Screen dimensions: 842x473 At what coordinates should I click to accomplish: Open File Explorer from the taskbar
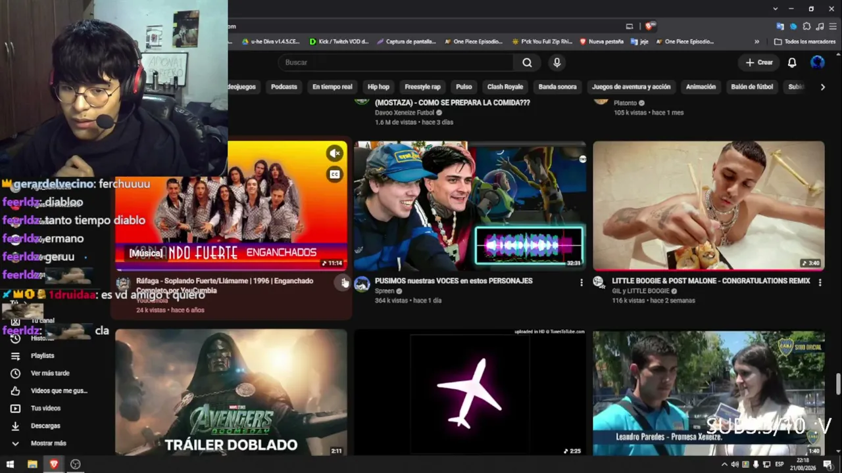[x=32, y=464]
